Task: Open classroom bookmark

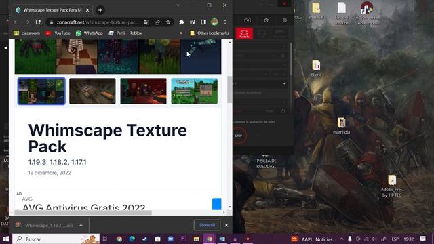Action: (27, 33)
